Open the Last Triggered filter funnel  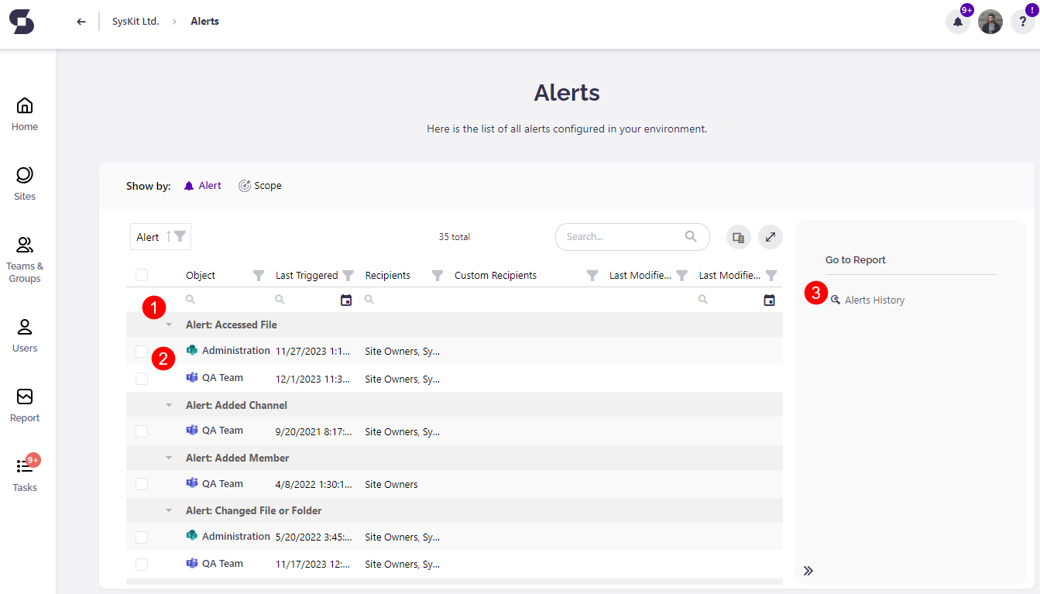(348, 275)
